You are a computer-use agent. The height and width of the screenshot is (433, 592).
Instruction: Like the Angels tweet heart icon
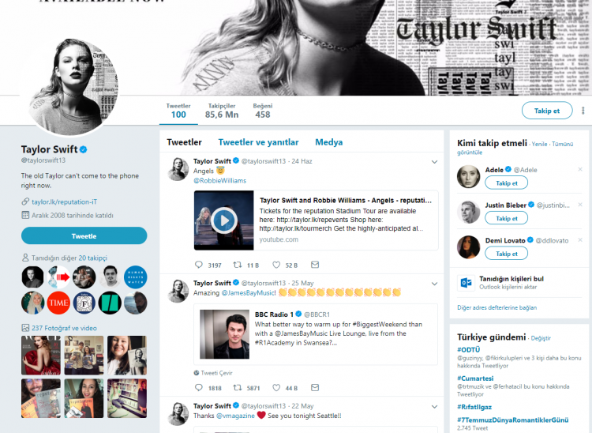(276, 265)
